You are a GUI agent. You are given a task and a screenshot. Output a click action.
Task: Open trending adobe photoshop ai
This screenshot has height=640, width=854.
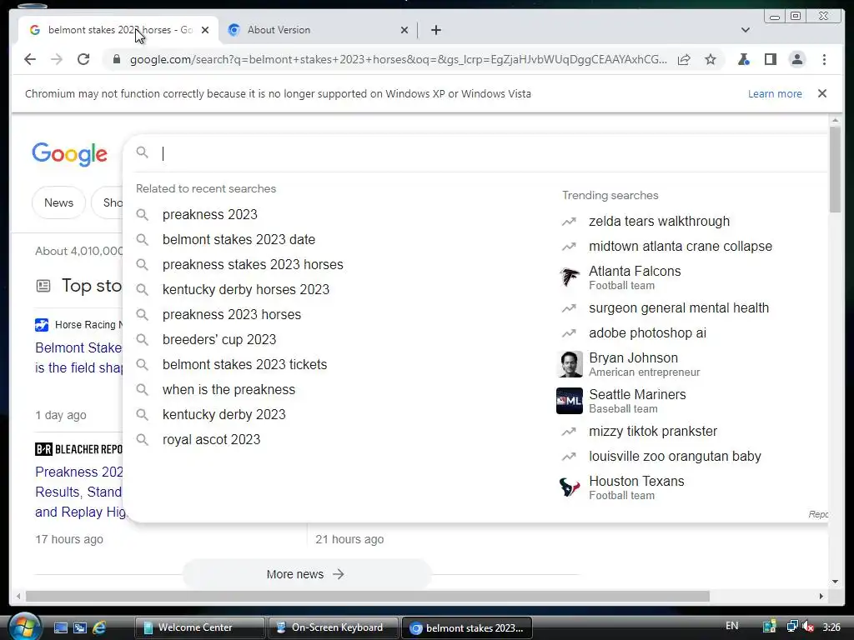[x=647, y=333]
